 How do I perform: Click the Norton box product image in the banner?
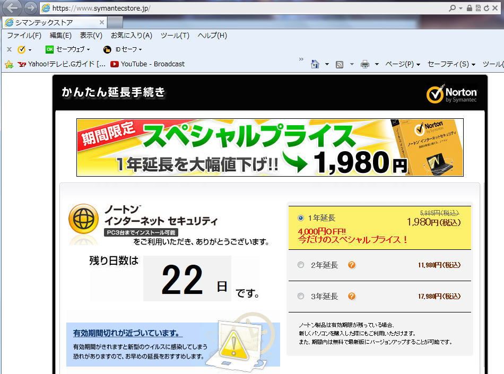(427, 147)
